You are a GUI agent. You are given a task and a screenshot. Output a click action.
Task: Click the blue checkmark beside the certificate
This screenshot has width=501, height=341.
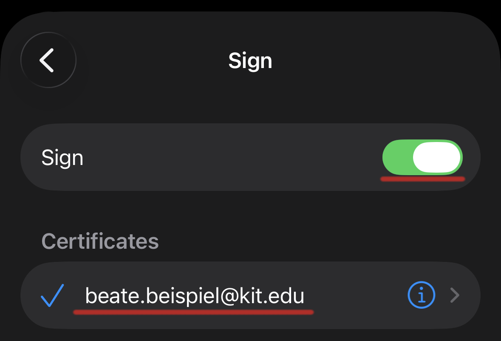coord(52,295)
